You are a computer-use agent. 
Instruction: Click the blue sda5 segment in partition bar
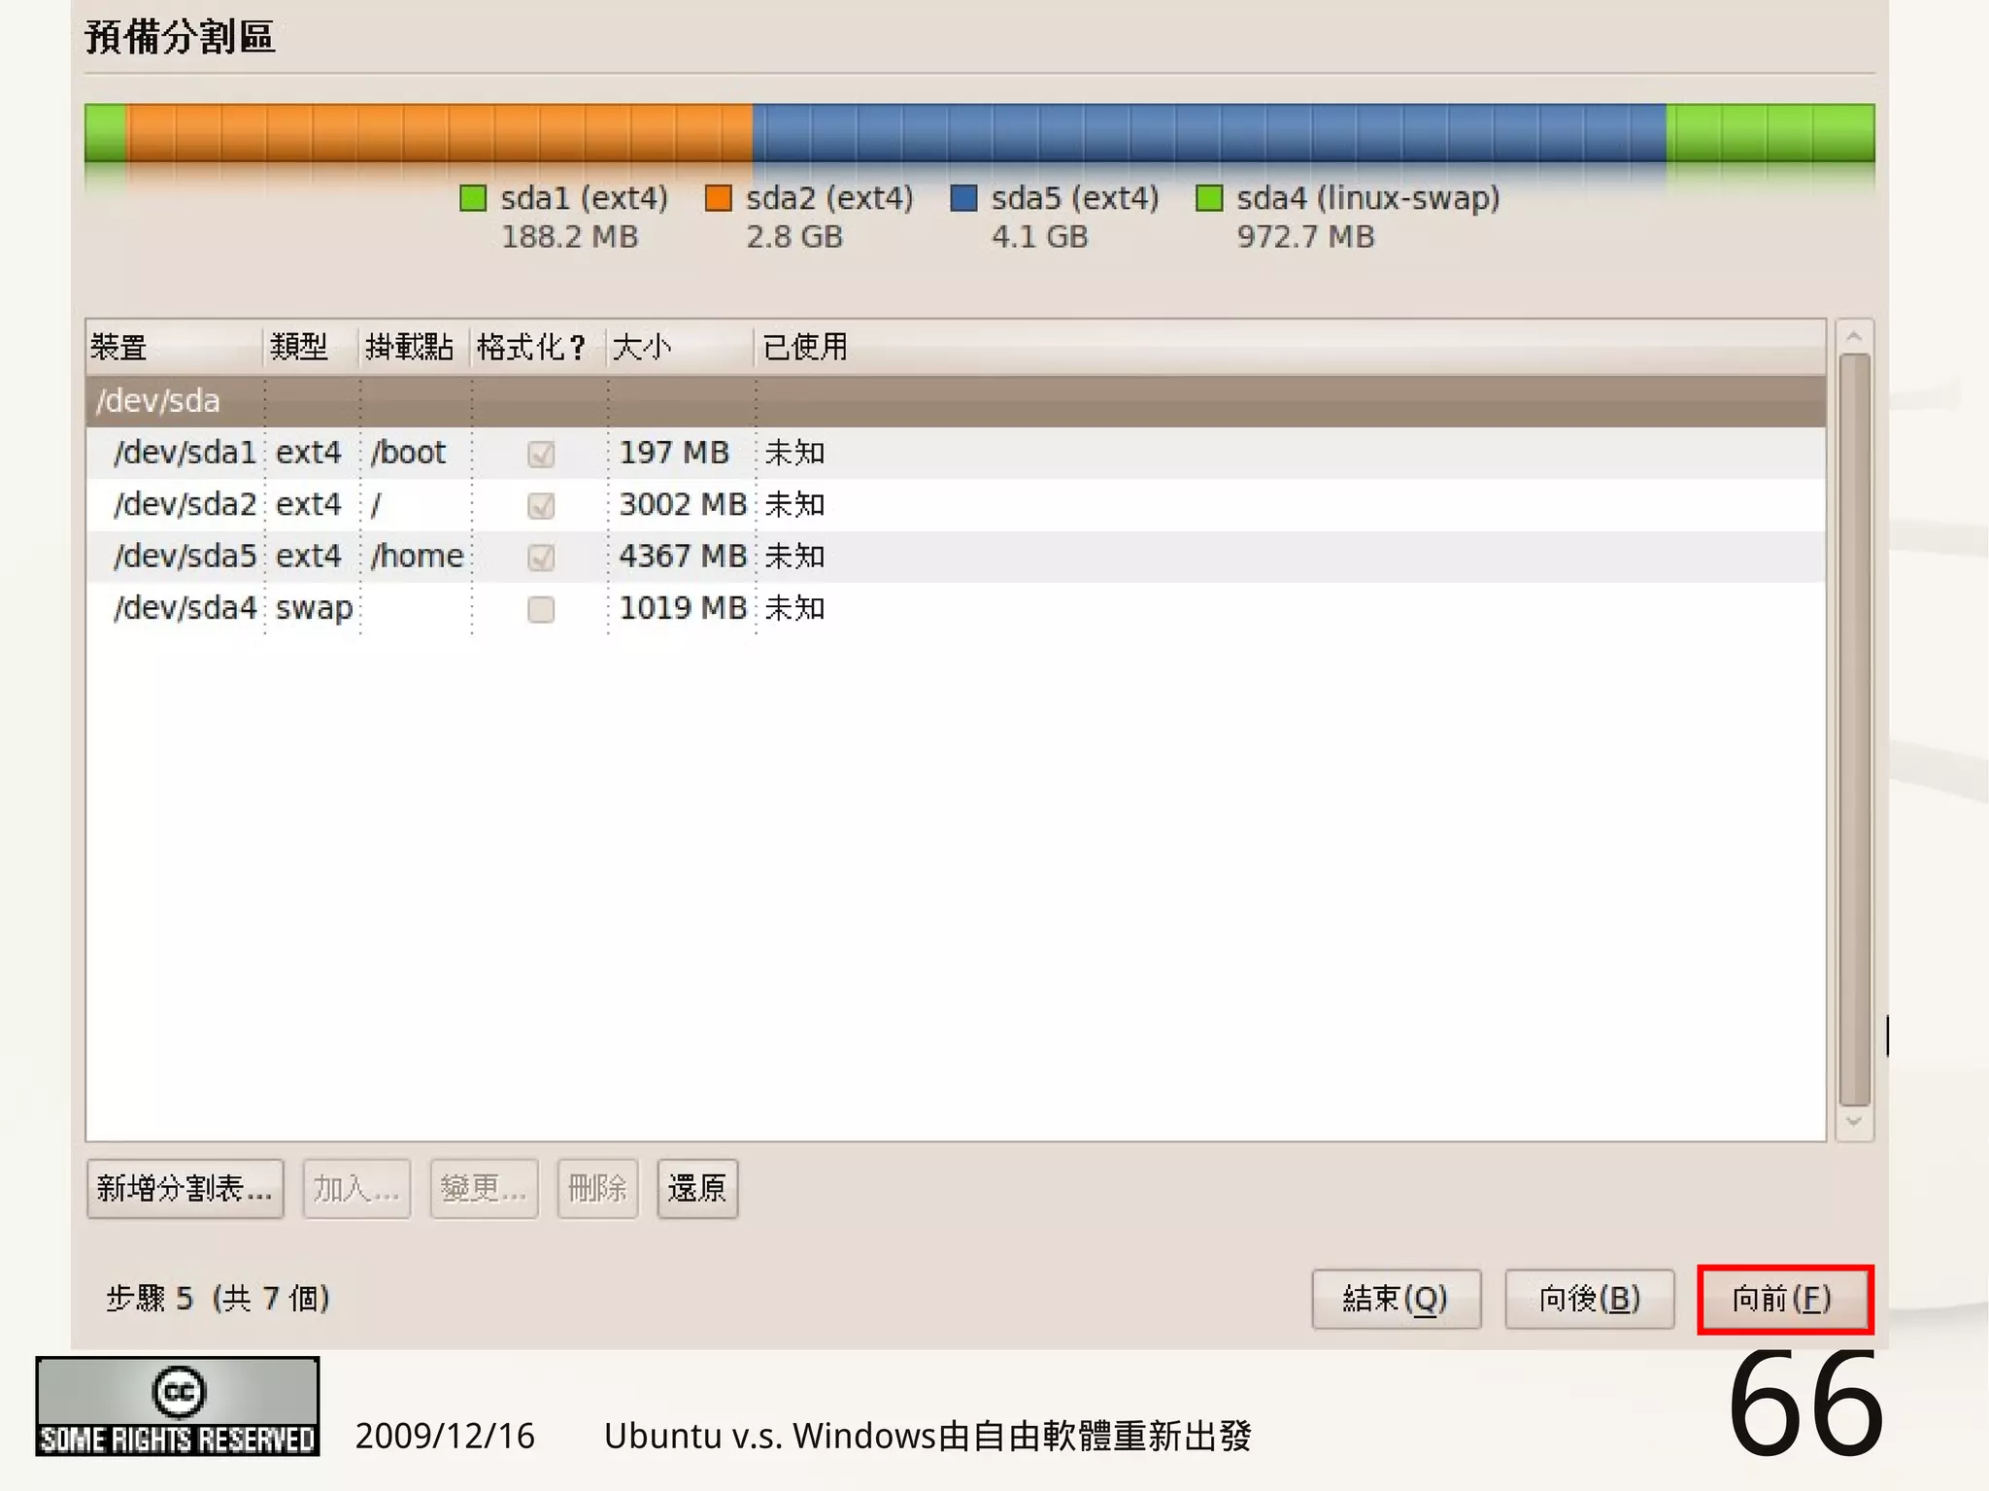click(x=1209, y=133)
